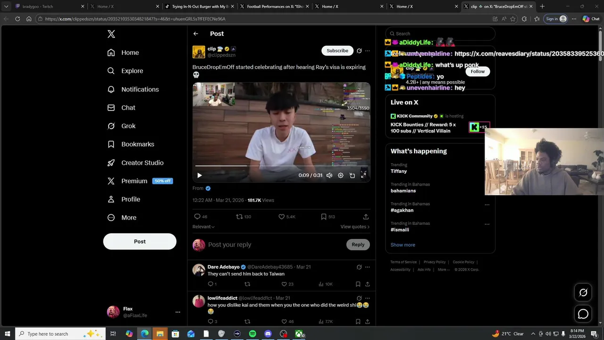The image size is (604, 340).
Task: Open clip's profile avatar on the post
Action: pyautogui.click(x=199, y=52)
